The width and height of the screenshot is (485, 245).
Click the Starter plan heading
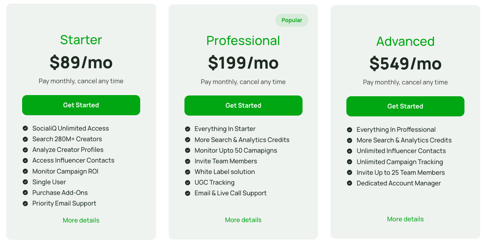click(81, 40)
